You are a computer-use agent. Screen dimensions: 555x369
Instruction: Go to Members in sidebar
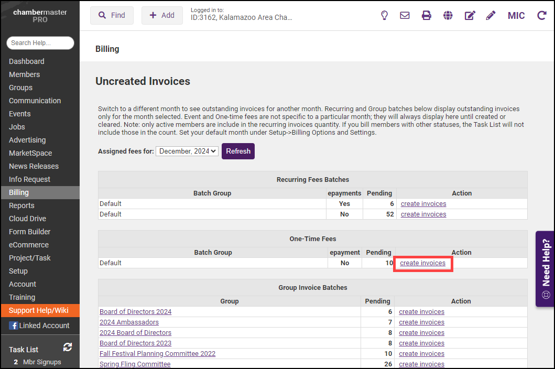pyautogui.click(x=24, y=74)
